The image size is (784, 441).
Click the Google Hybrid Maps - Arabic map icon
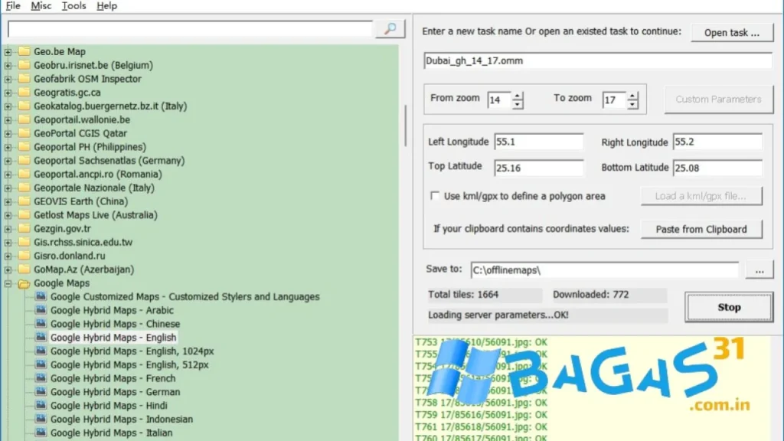pos(41,311)
